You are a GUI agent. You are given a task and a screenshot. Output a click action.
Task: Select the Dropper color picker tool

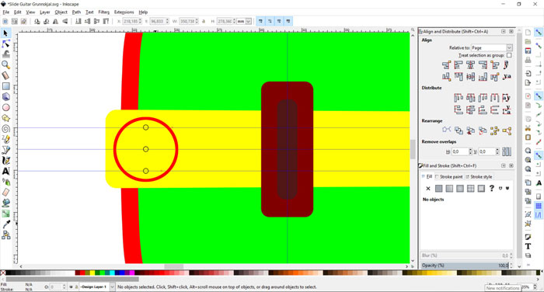(x=5, y=224)
